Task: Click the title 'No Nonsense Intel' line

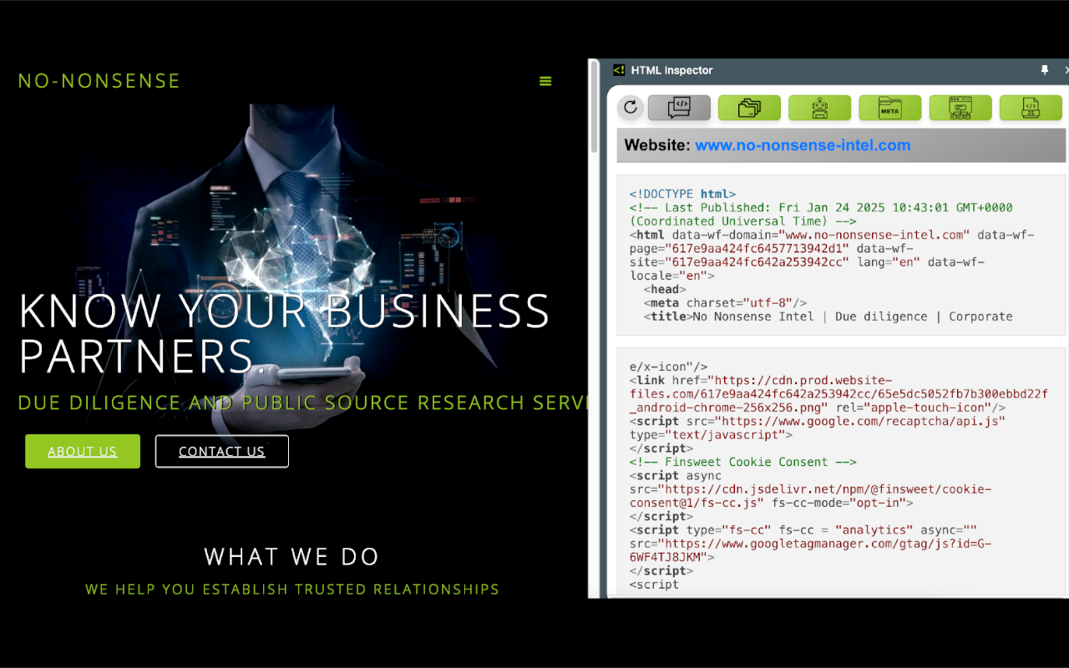Action: point(828,316)
